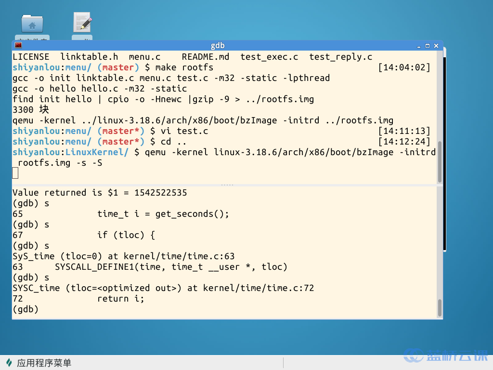Click the 'menu.c' file name in listing
Image resolution: width=493 pixels, height=370 pixels.
[144, 57]
